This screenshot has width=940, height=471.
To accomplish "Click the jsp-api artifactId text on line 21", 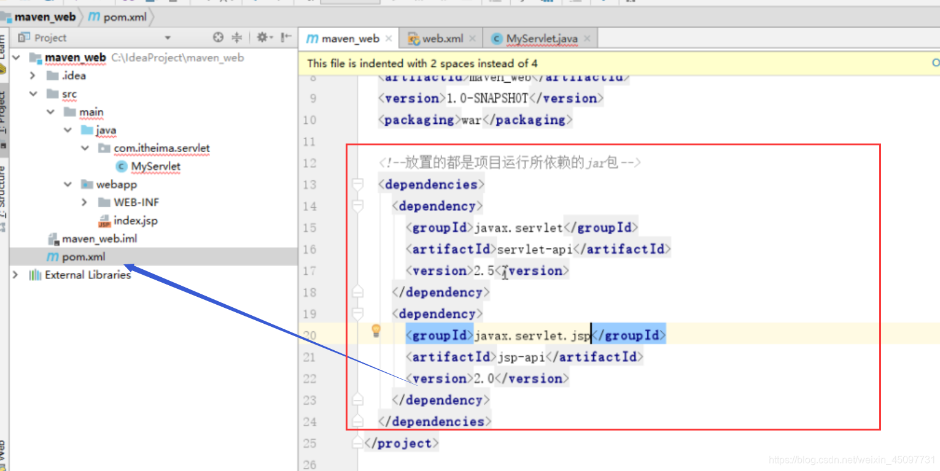I will [521, 356].
